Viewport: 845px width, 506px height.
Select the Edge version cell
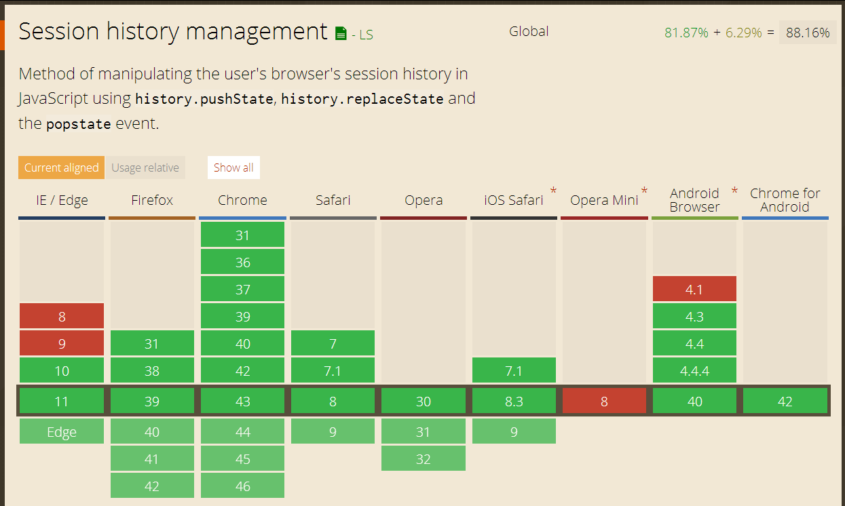pos(62,431)
